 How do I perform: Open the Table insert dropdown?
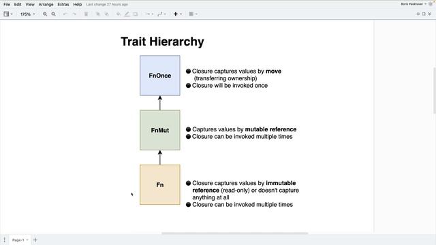click(193, 14)
